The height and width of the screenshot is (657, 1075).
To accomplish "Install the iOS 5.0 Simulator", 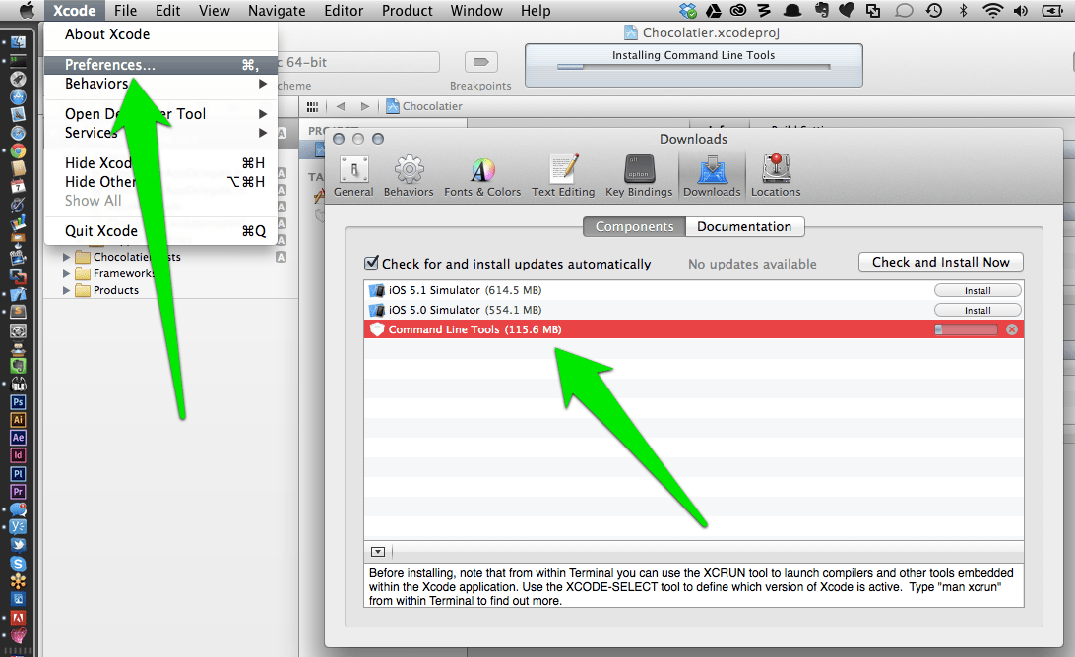I will tap(978, 311).
